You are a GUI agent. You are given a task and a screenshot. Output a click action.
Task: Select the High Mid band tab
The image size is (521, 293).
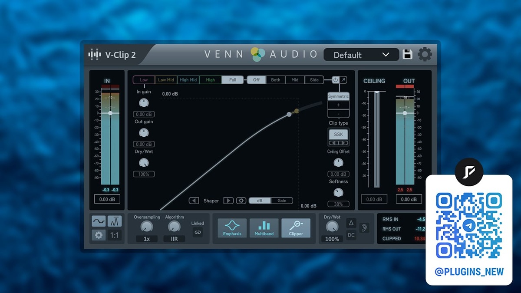tap(188, 80)
